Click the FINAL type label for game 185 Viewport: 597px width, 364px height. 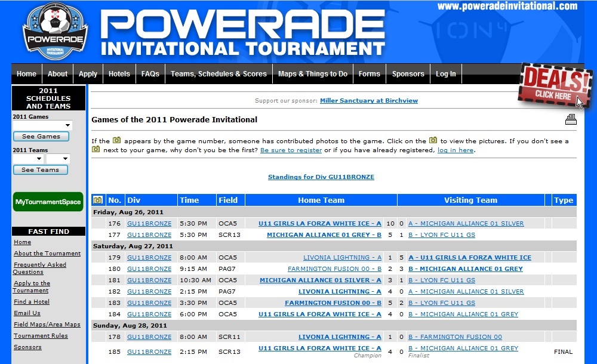tap(563, 352)
